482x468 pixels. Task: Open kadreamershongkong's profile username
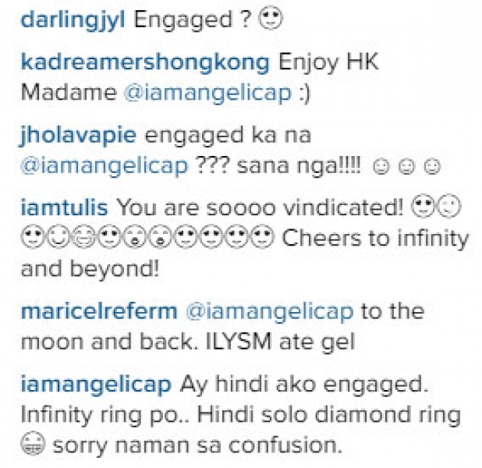pos(145,62)
